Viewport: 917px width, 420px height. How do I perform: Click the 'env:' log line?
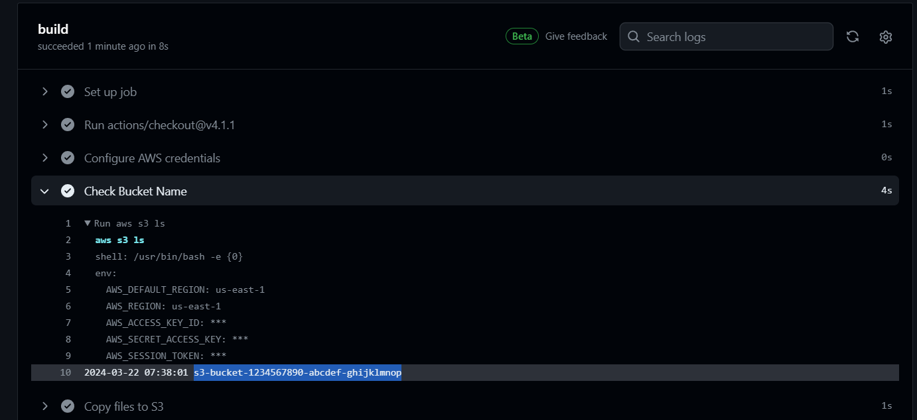[x=106, y=273]
